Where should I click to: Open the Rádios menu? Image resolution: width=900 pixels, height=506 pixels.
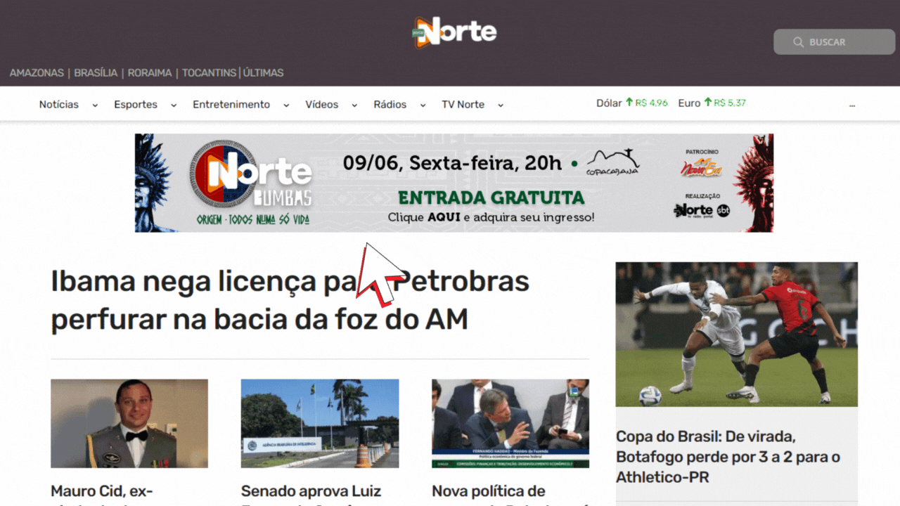tap(390, 105)
